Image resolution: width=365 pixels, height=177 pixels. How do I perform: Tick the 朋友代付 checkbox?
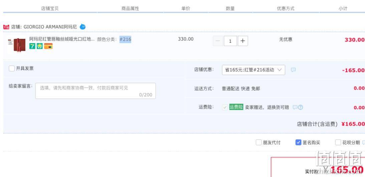[x=258, y=143]
